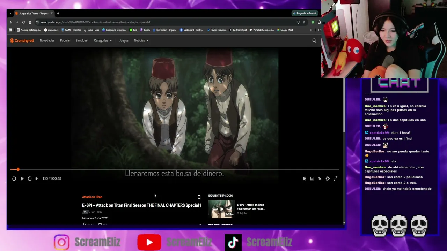Viewport: 447px width, 251px height.
Task: Click the Crunchyroll address bar URL
Action: pos(95,22)
